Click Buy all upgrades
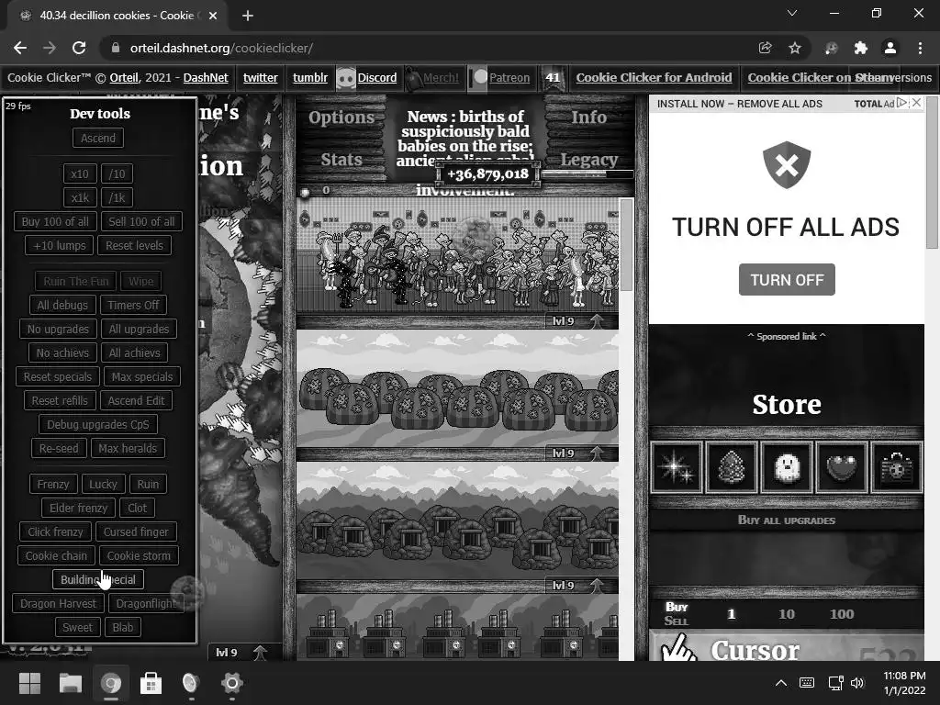This screenshot has width=940, height=705. click(786, 520)
